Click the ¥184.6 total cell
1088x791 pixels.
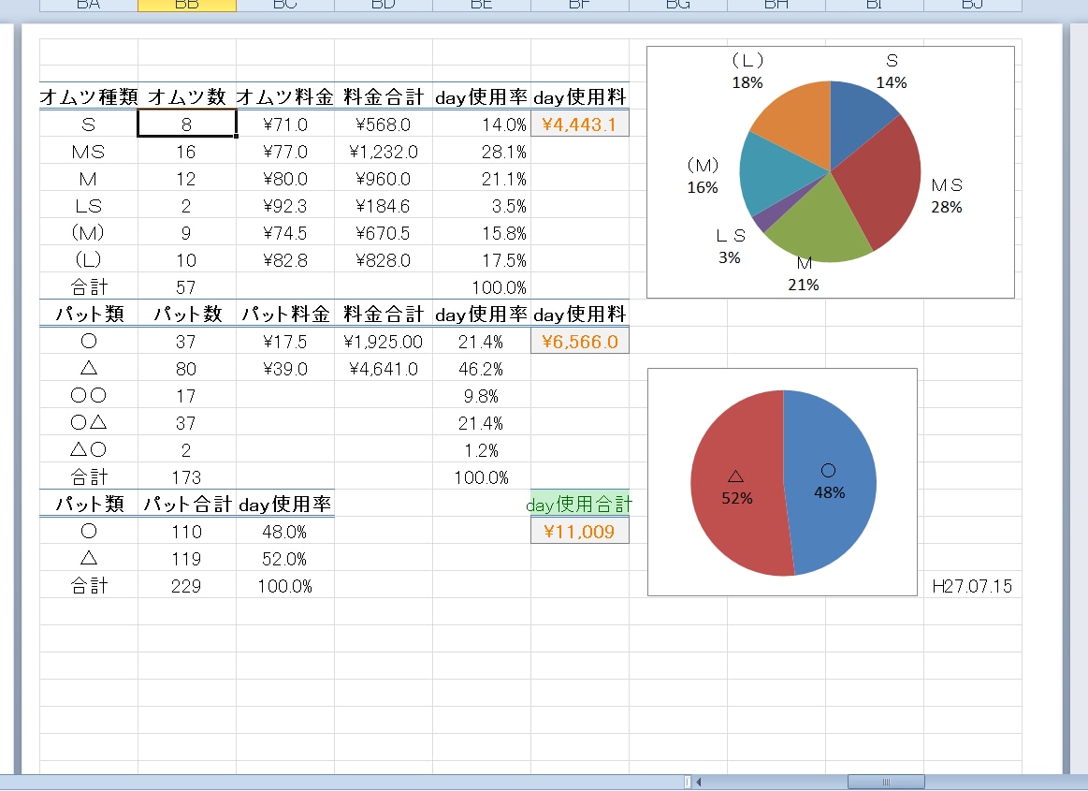tap(384, 206)
